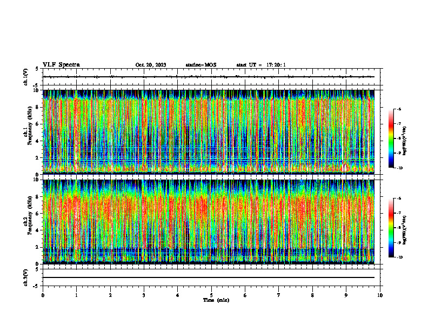This screenshot has width=428, height=331.
Task: Click the time-axis tick label "4" at the bottom
Action: [178, 295]
